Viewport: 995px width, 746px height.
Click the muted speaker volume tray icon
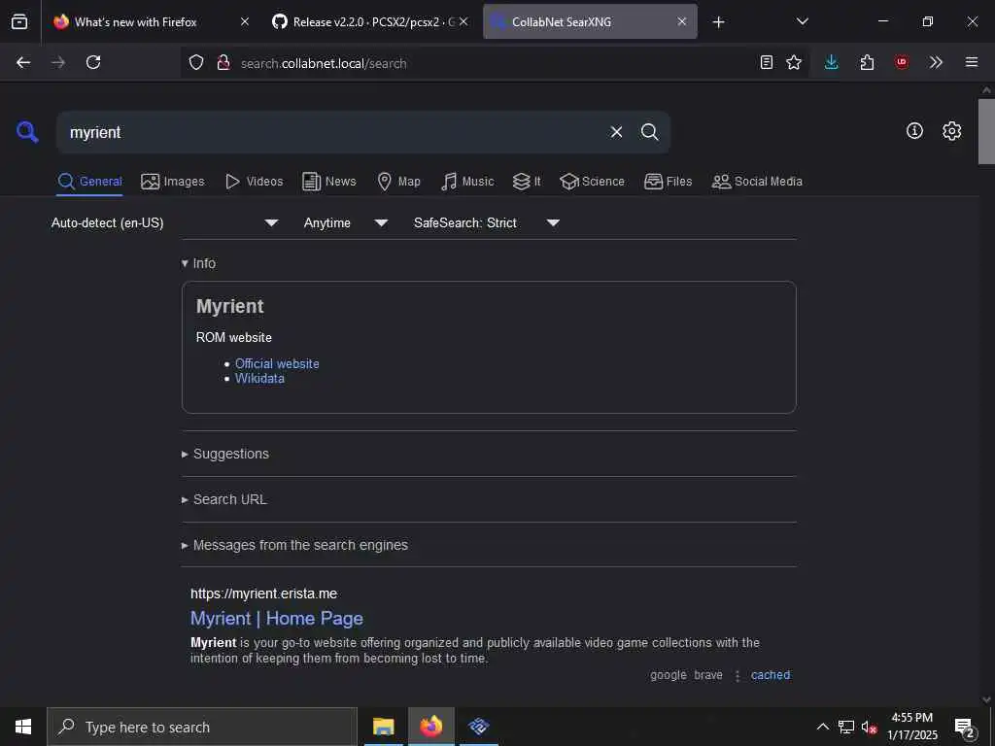pos(869,727)
